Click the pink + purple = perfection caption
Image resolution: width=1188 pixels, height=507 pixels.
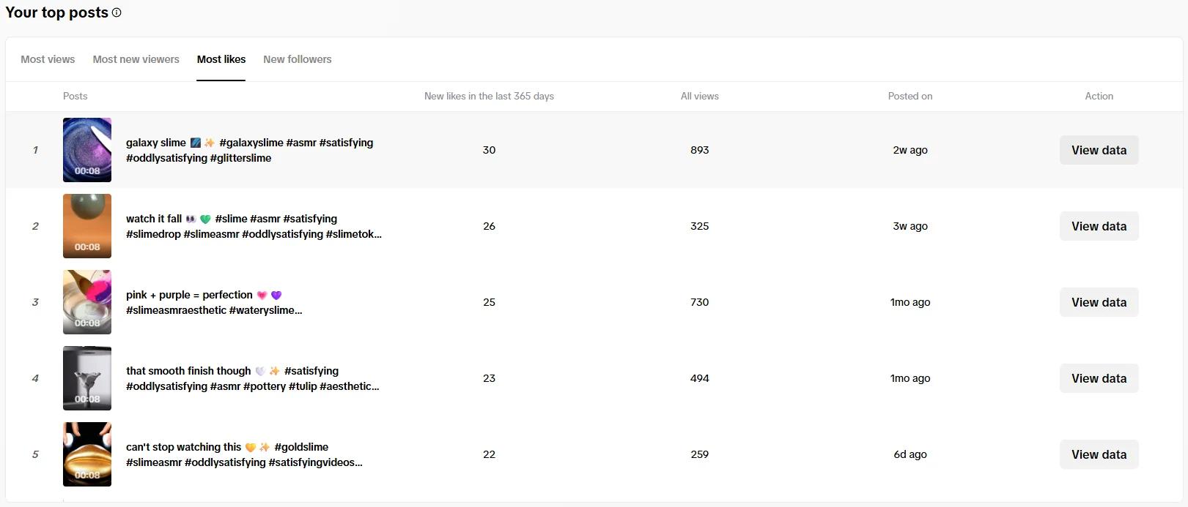pyautogui.click(x=213, y=302)
